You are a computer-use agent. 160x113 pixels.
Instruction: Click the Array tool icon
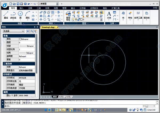(x=53, y=12)
